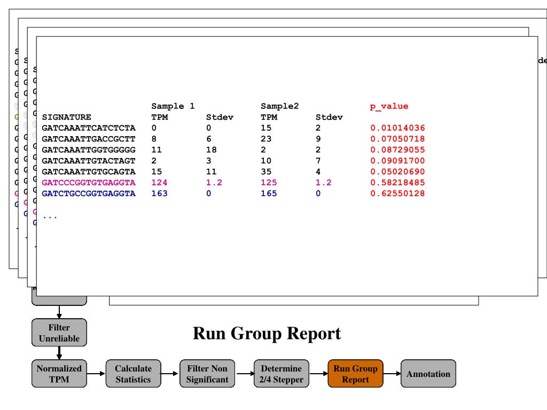Open the Calculate Statistics step
The image size is (547, 410).
click(133, 373)
